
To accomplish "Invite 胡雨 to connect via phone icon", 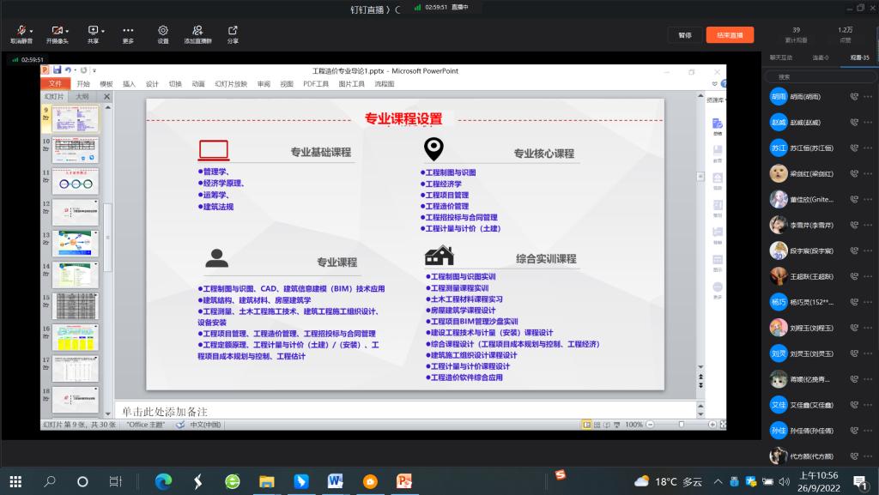I will pyautogui.click(x=854, y=97).
